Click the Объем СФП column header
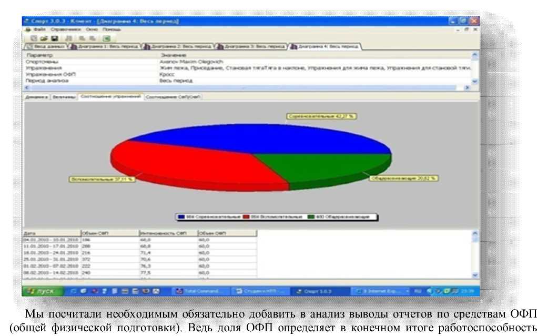This screenshot has width=537, height=336. pos(109,233)
